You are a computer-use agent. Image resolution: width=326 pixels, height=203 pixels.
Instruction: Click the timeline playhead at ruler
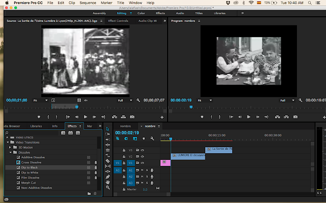[171, 139]
